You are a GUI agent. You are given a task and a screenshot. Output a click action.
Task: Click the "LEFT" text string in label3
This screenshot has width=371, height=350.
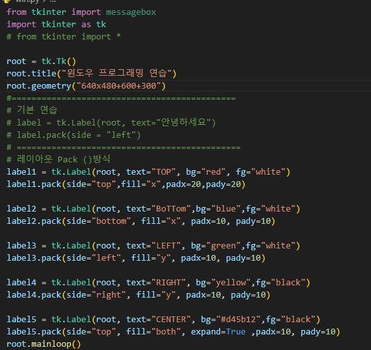coord(166,246)
